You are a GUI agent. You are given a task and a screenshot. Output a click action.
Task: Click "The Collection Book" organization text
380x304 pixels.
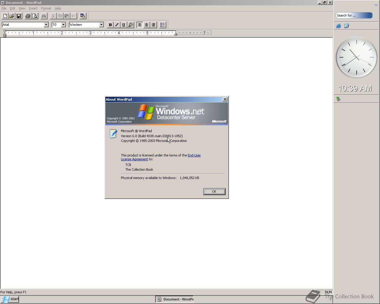[x=139, y=170]
